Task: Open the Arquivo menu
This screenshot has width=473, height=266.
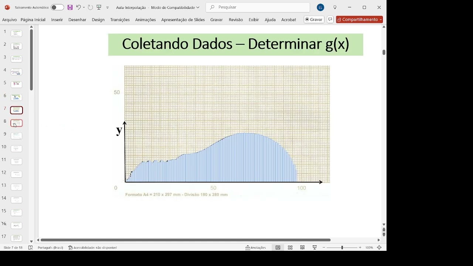Action: [10, 20]
